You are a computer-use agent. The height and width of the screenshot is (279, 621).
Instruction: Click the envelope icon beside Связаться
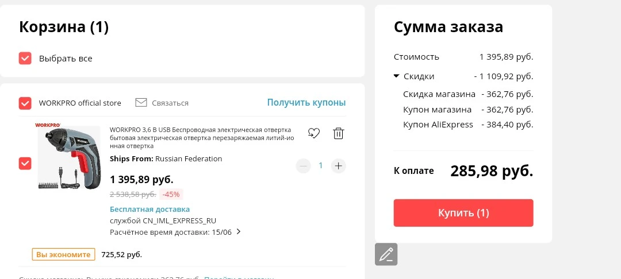pos(141,103)
